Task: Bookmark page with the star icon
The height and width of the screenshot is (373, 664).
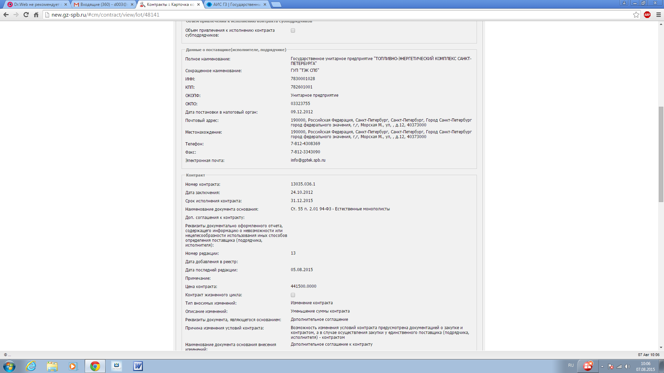Action: [x=636, y=15]
